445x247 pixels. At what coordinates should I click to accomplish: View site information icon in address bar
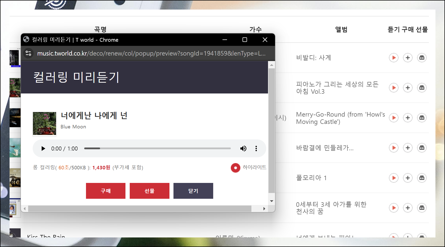pos(28,53)
